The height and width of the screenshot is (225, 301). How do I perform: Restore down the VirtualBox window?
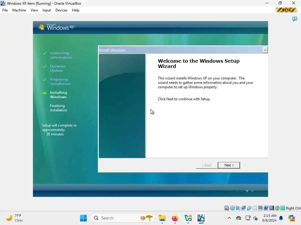280,3
